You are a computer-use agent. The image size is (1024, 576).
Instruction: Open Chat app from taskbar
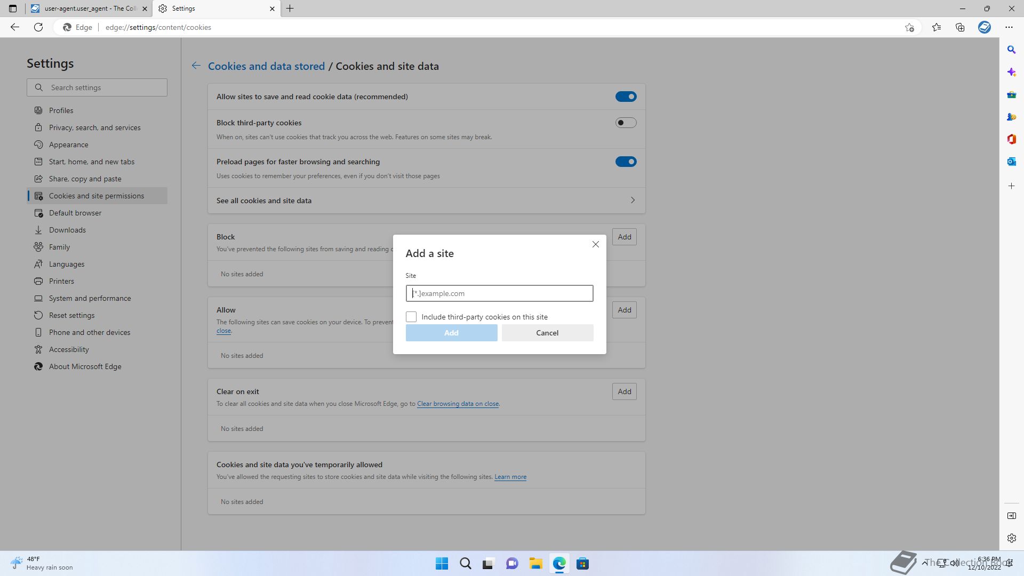(x=513, y=564)
